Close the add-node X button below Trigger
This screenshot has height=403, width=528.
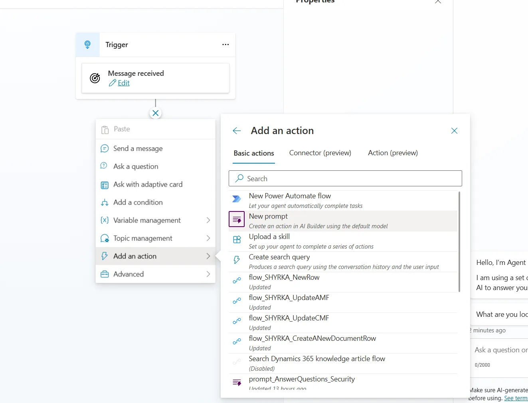coord(156,113)
